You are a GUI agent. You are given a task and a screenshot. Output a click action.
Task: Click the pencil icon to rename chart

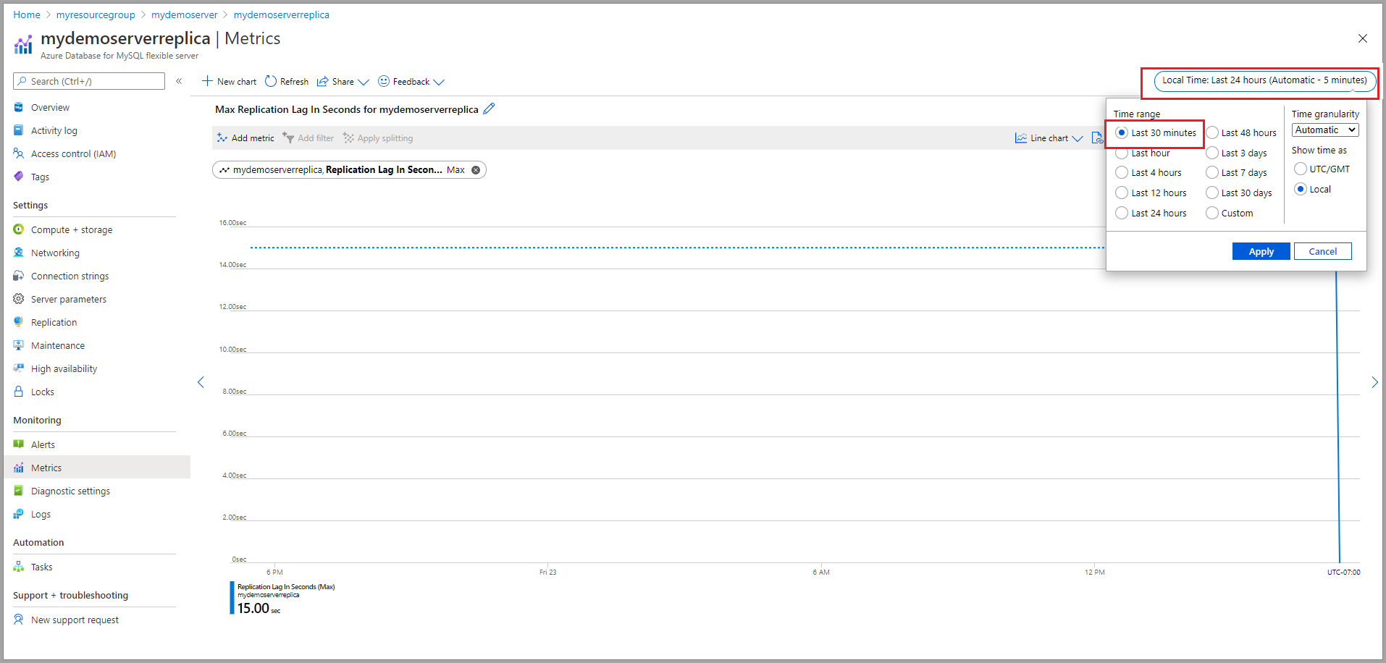coord(490,109)
